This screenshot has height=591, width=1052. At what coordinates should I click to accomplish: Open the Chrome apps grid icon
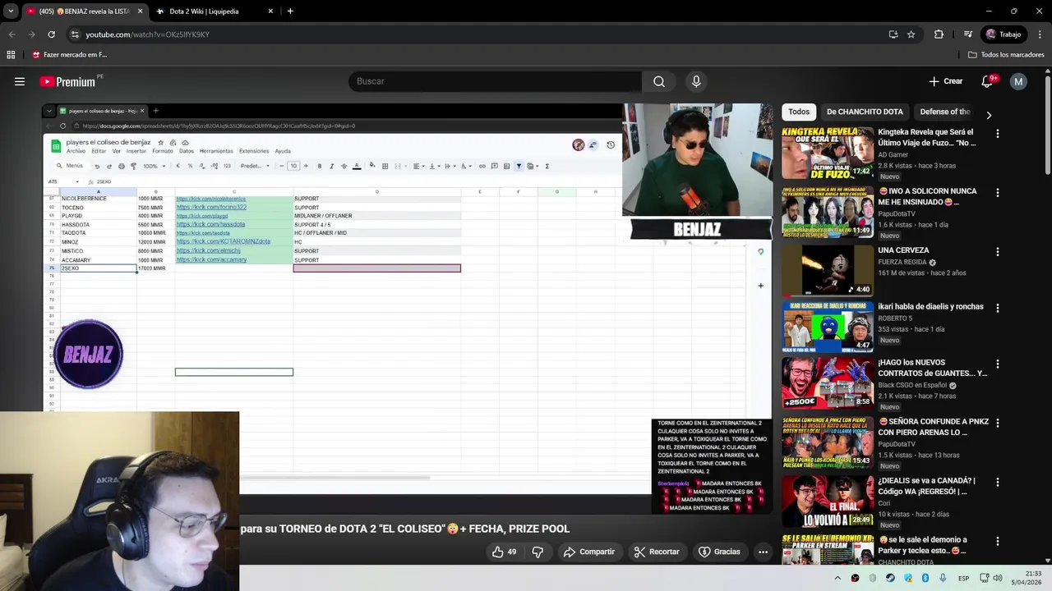click(x=11, y=55)
